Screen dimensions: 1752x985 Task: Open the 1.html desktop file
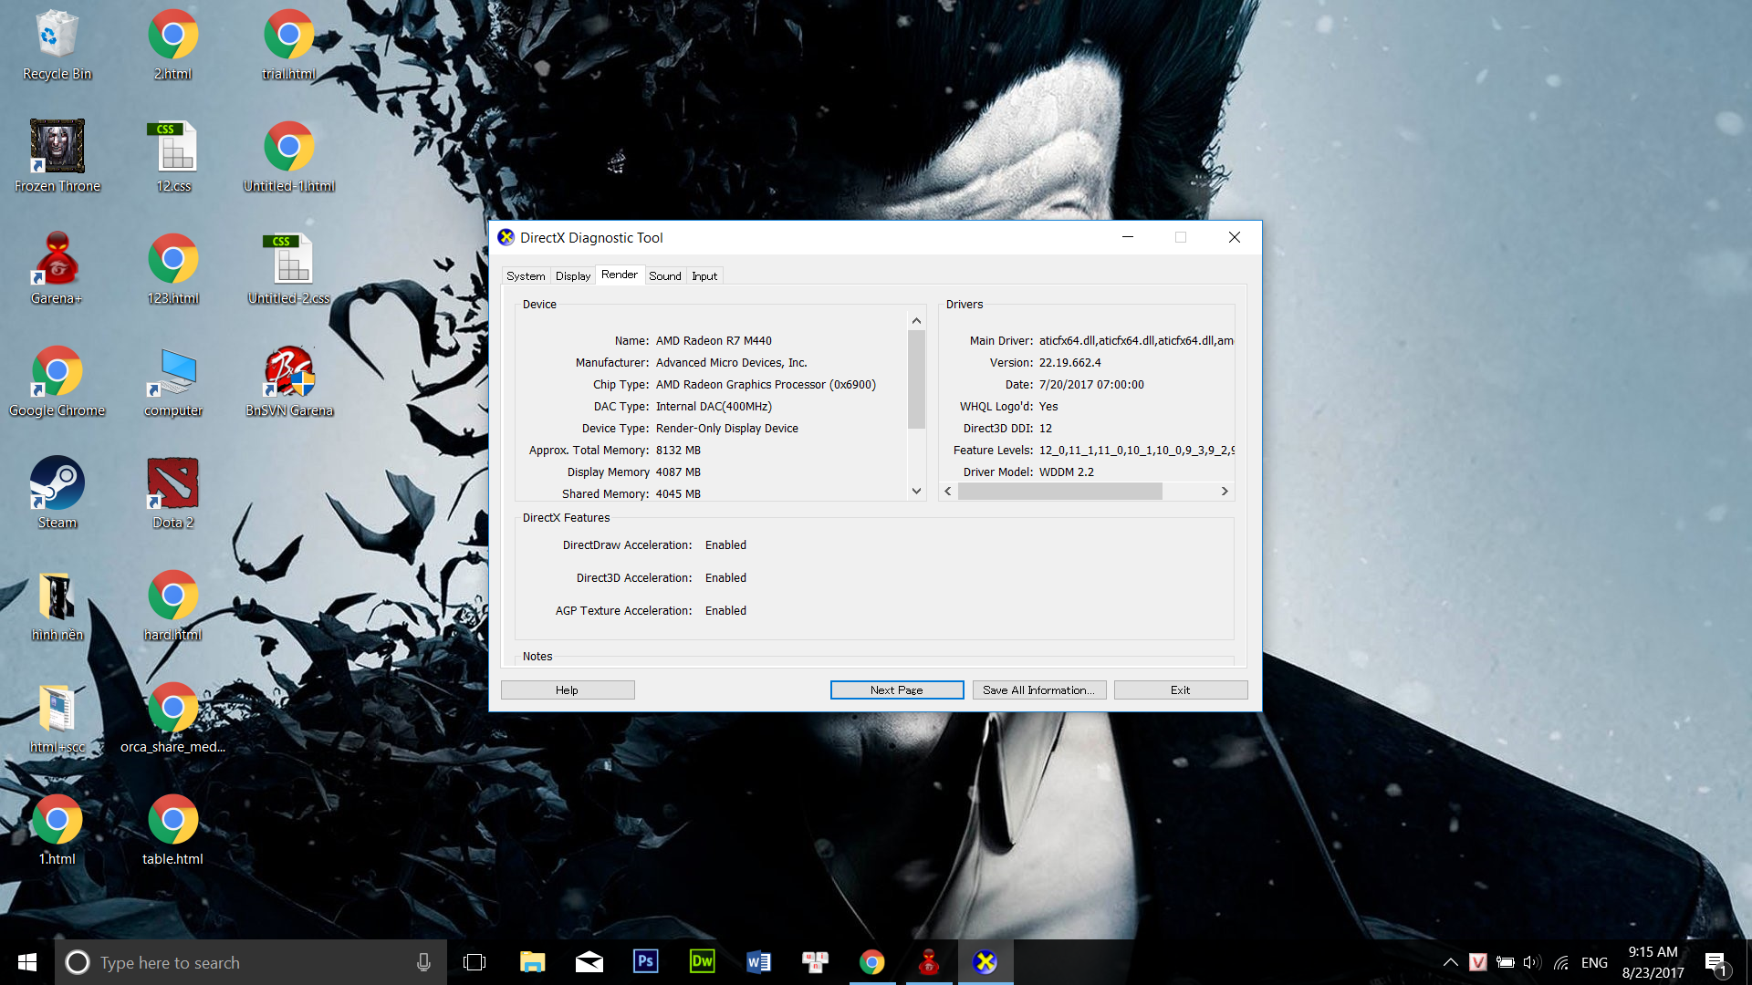57,830
